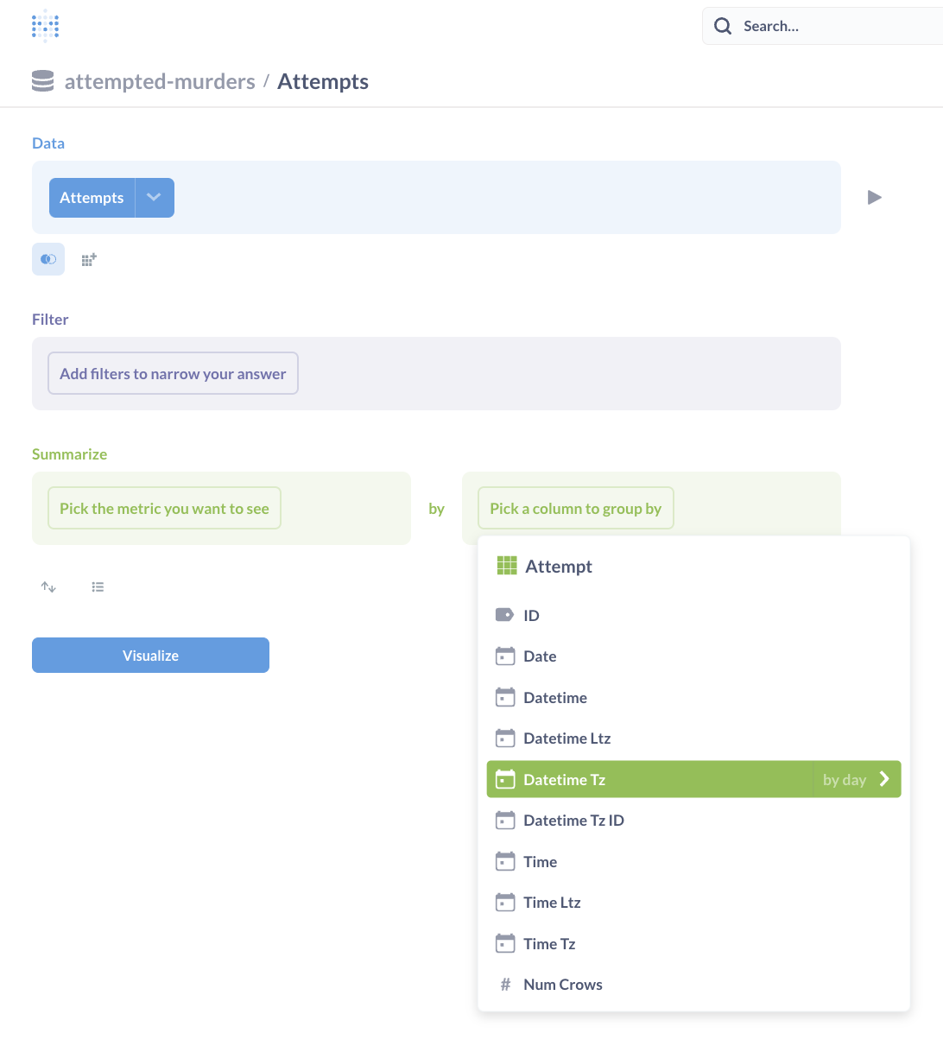Click the magnifier icon in the search bar
Viewport: 943px width, 1046px height.
click(722, 26)
